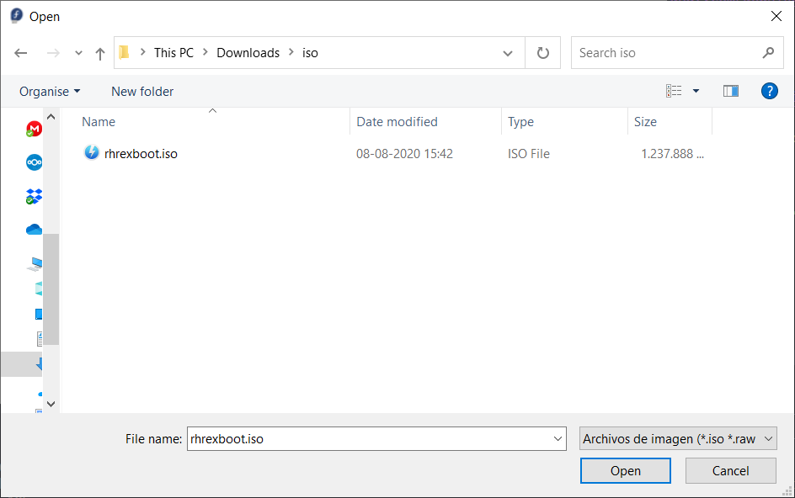Go back to previous folder
The height and width of the screenshot is (498, 795).
pos(21,53)
